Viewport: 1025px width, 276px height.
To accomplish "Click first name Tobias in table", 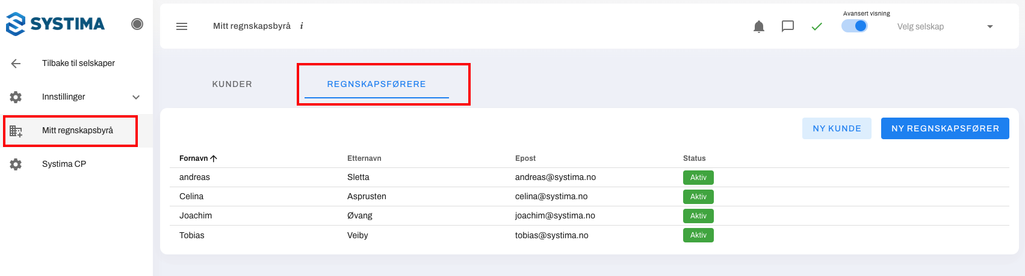I will 192,235.
